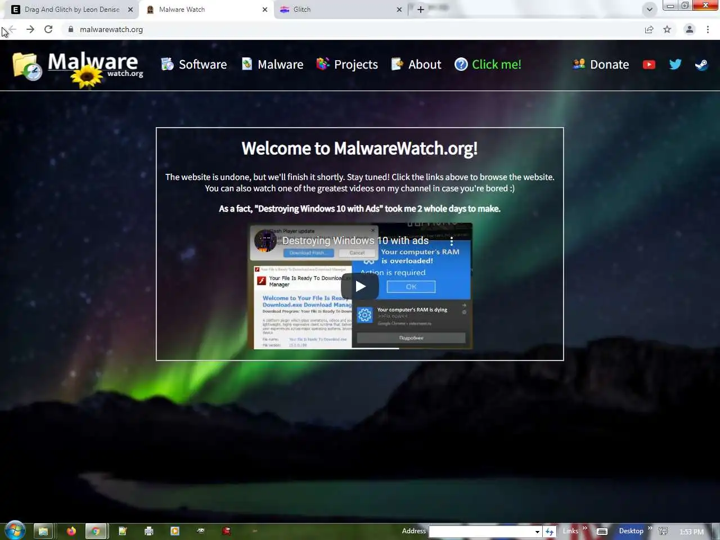Image resolution: width=720 pixels, height=540 pixels.
Task: Expand the Links toolbar chevron
Action: (584, 528)
